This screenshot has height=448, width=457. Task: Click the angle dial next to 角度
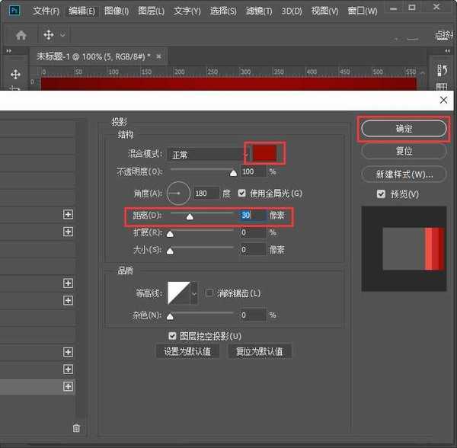(178, 194)
